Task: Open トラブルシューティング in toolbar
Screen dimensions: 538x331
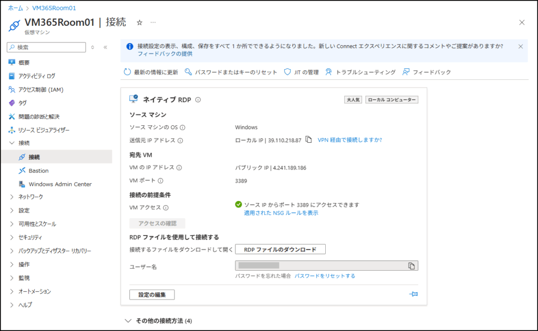Action: coord(360,72)
